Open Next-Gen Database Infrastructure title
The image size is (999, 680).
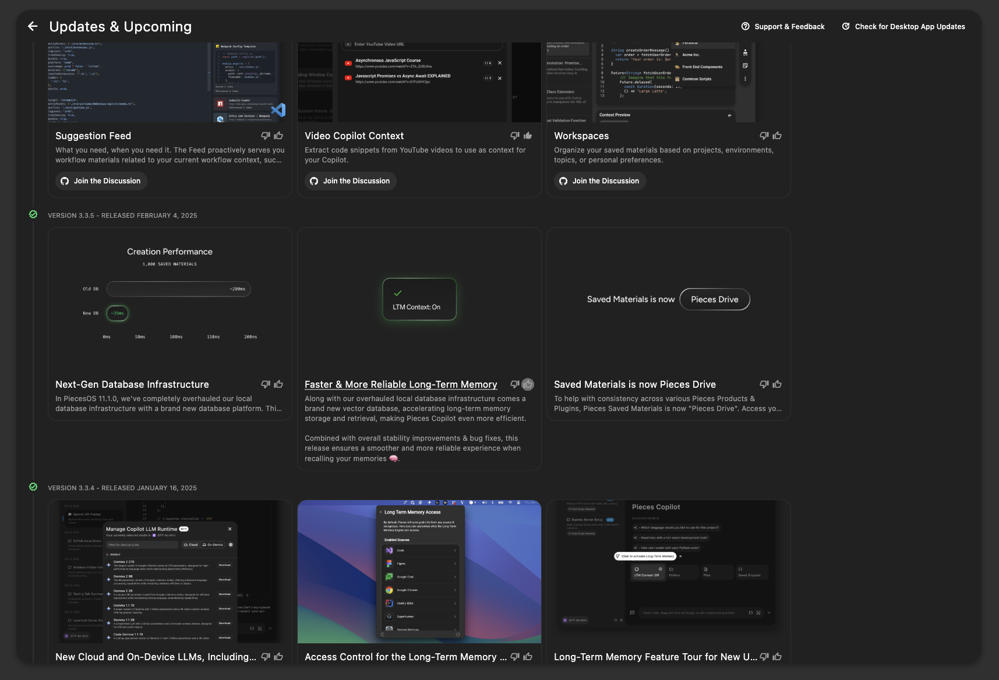(x=132, y=384)
